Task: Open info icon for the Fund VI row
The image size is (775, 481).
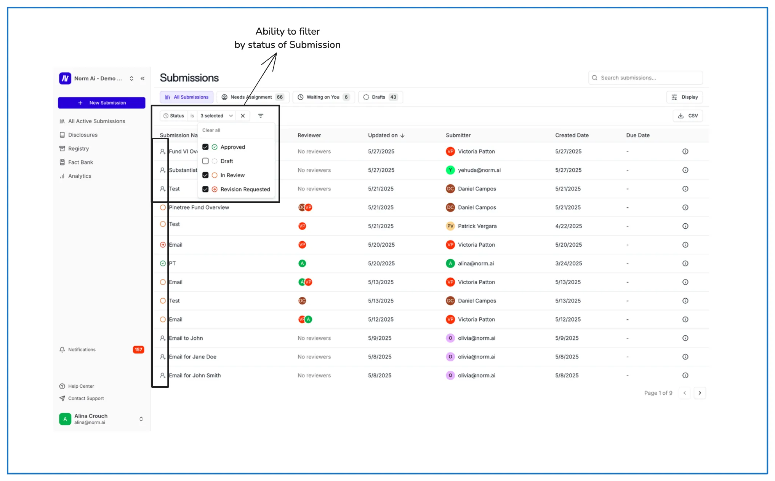Action: 685,151
